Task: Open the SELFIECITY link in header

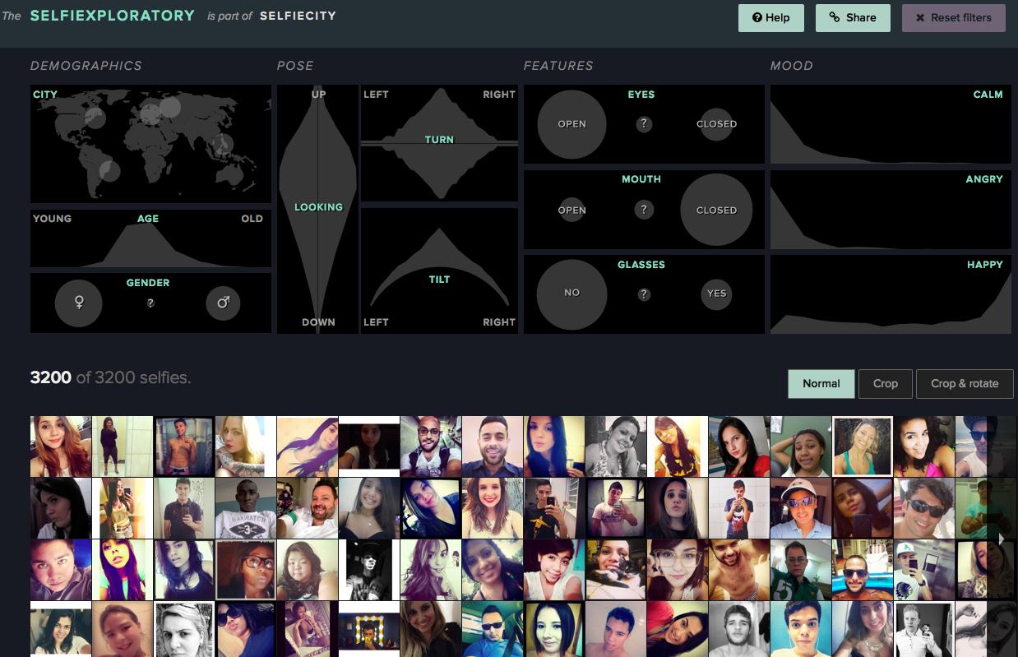Action: point(298,16)
